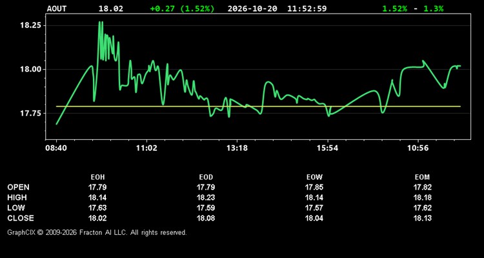Click EOD close value 18.08
Image resolution: width=484 pixels, height=258 pixels.
(206, 218)
